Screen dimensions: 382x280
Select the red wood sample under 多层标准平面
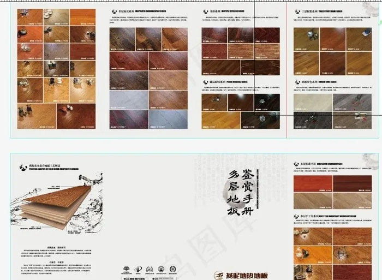[313, 183]
